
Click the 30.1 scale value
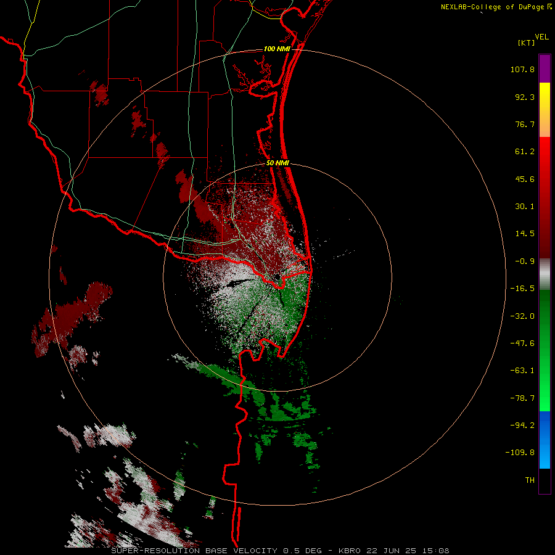(x=525, y=207)
